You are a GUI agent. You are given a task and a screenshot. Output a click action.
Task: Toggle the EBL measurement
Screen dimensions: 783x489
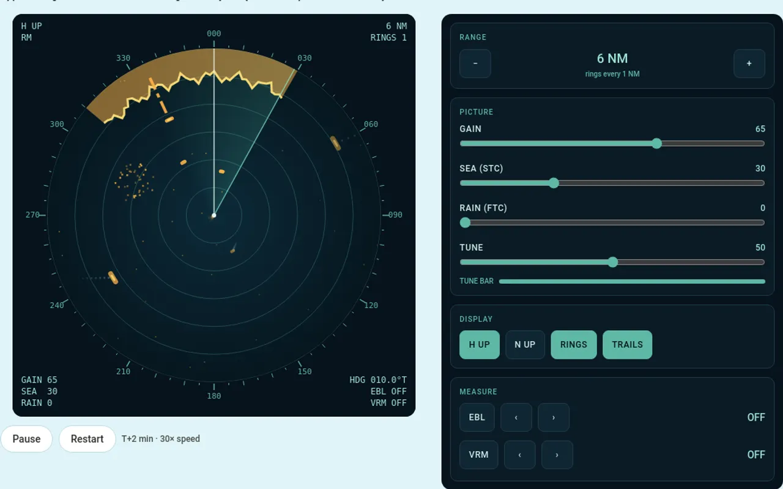click(x=477, y=417)
